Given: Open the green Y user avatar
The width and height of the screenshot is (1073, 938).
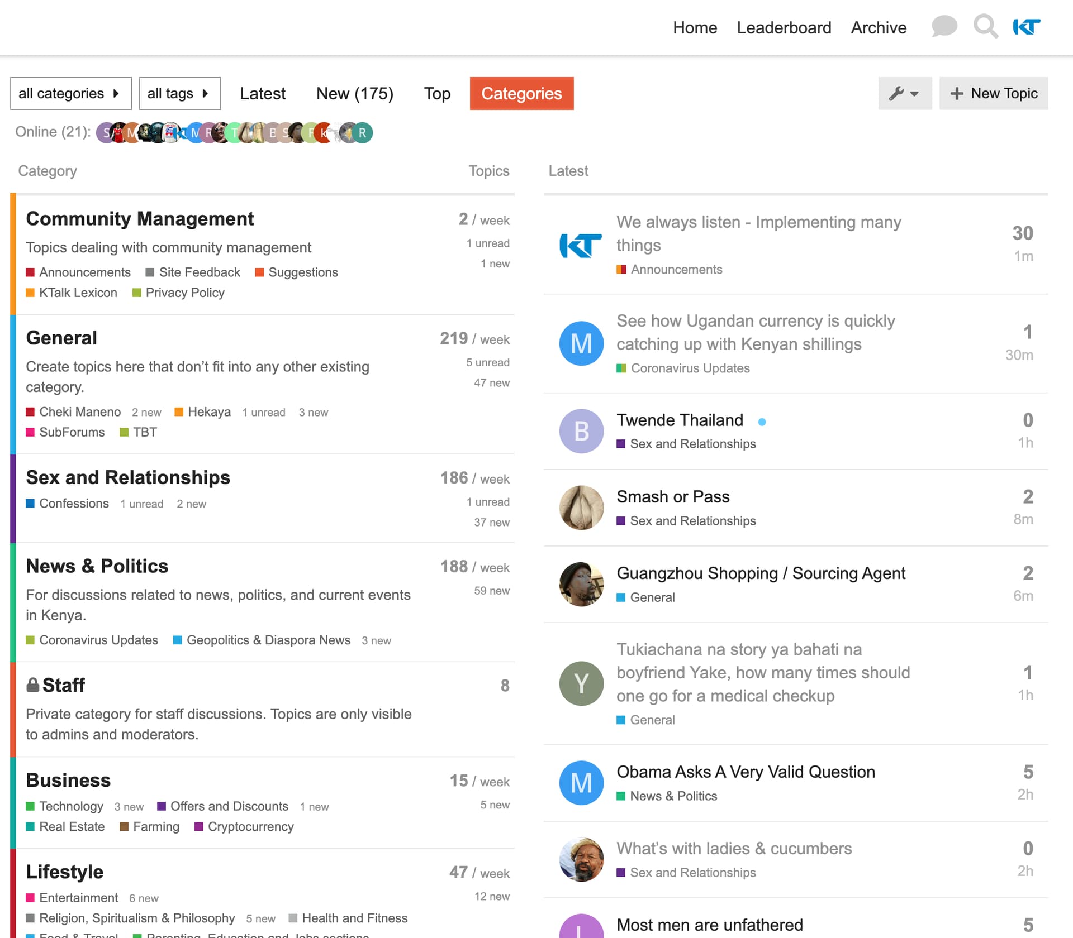Looking at the screenshot, I should (581, 683).
